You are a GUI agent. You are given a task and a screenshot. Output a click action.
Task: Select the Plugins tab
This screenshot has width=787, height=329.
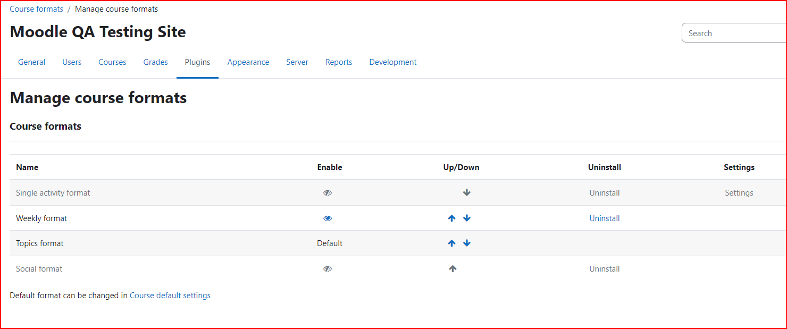pyautogui.click(x=198, y=62)
